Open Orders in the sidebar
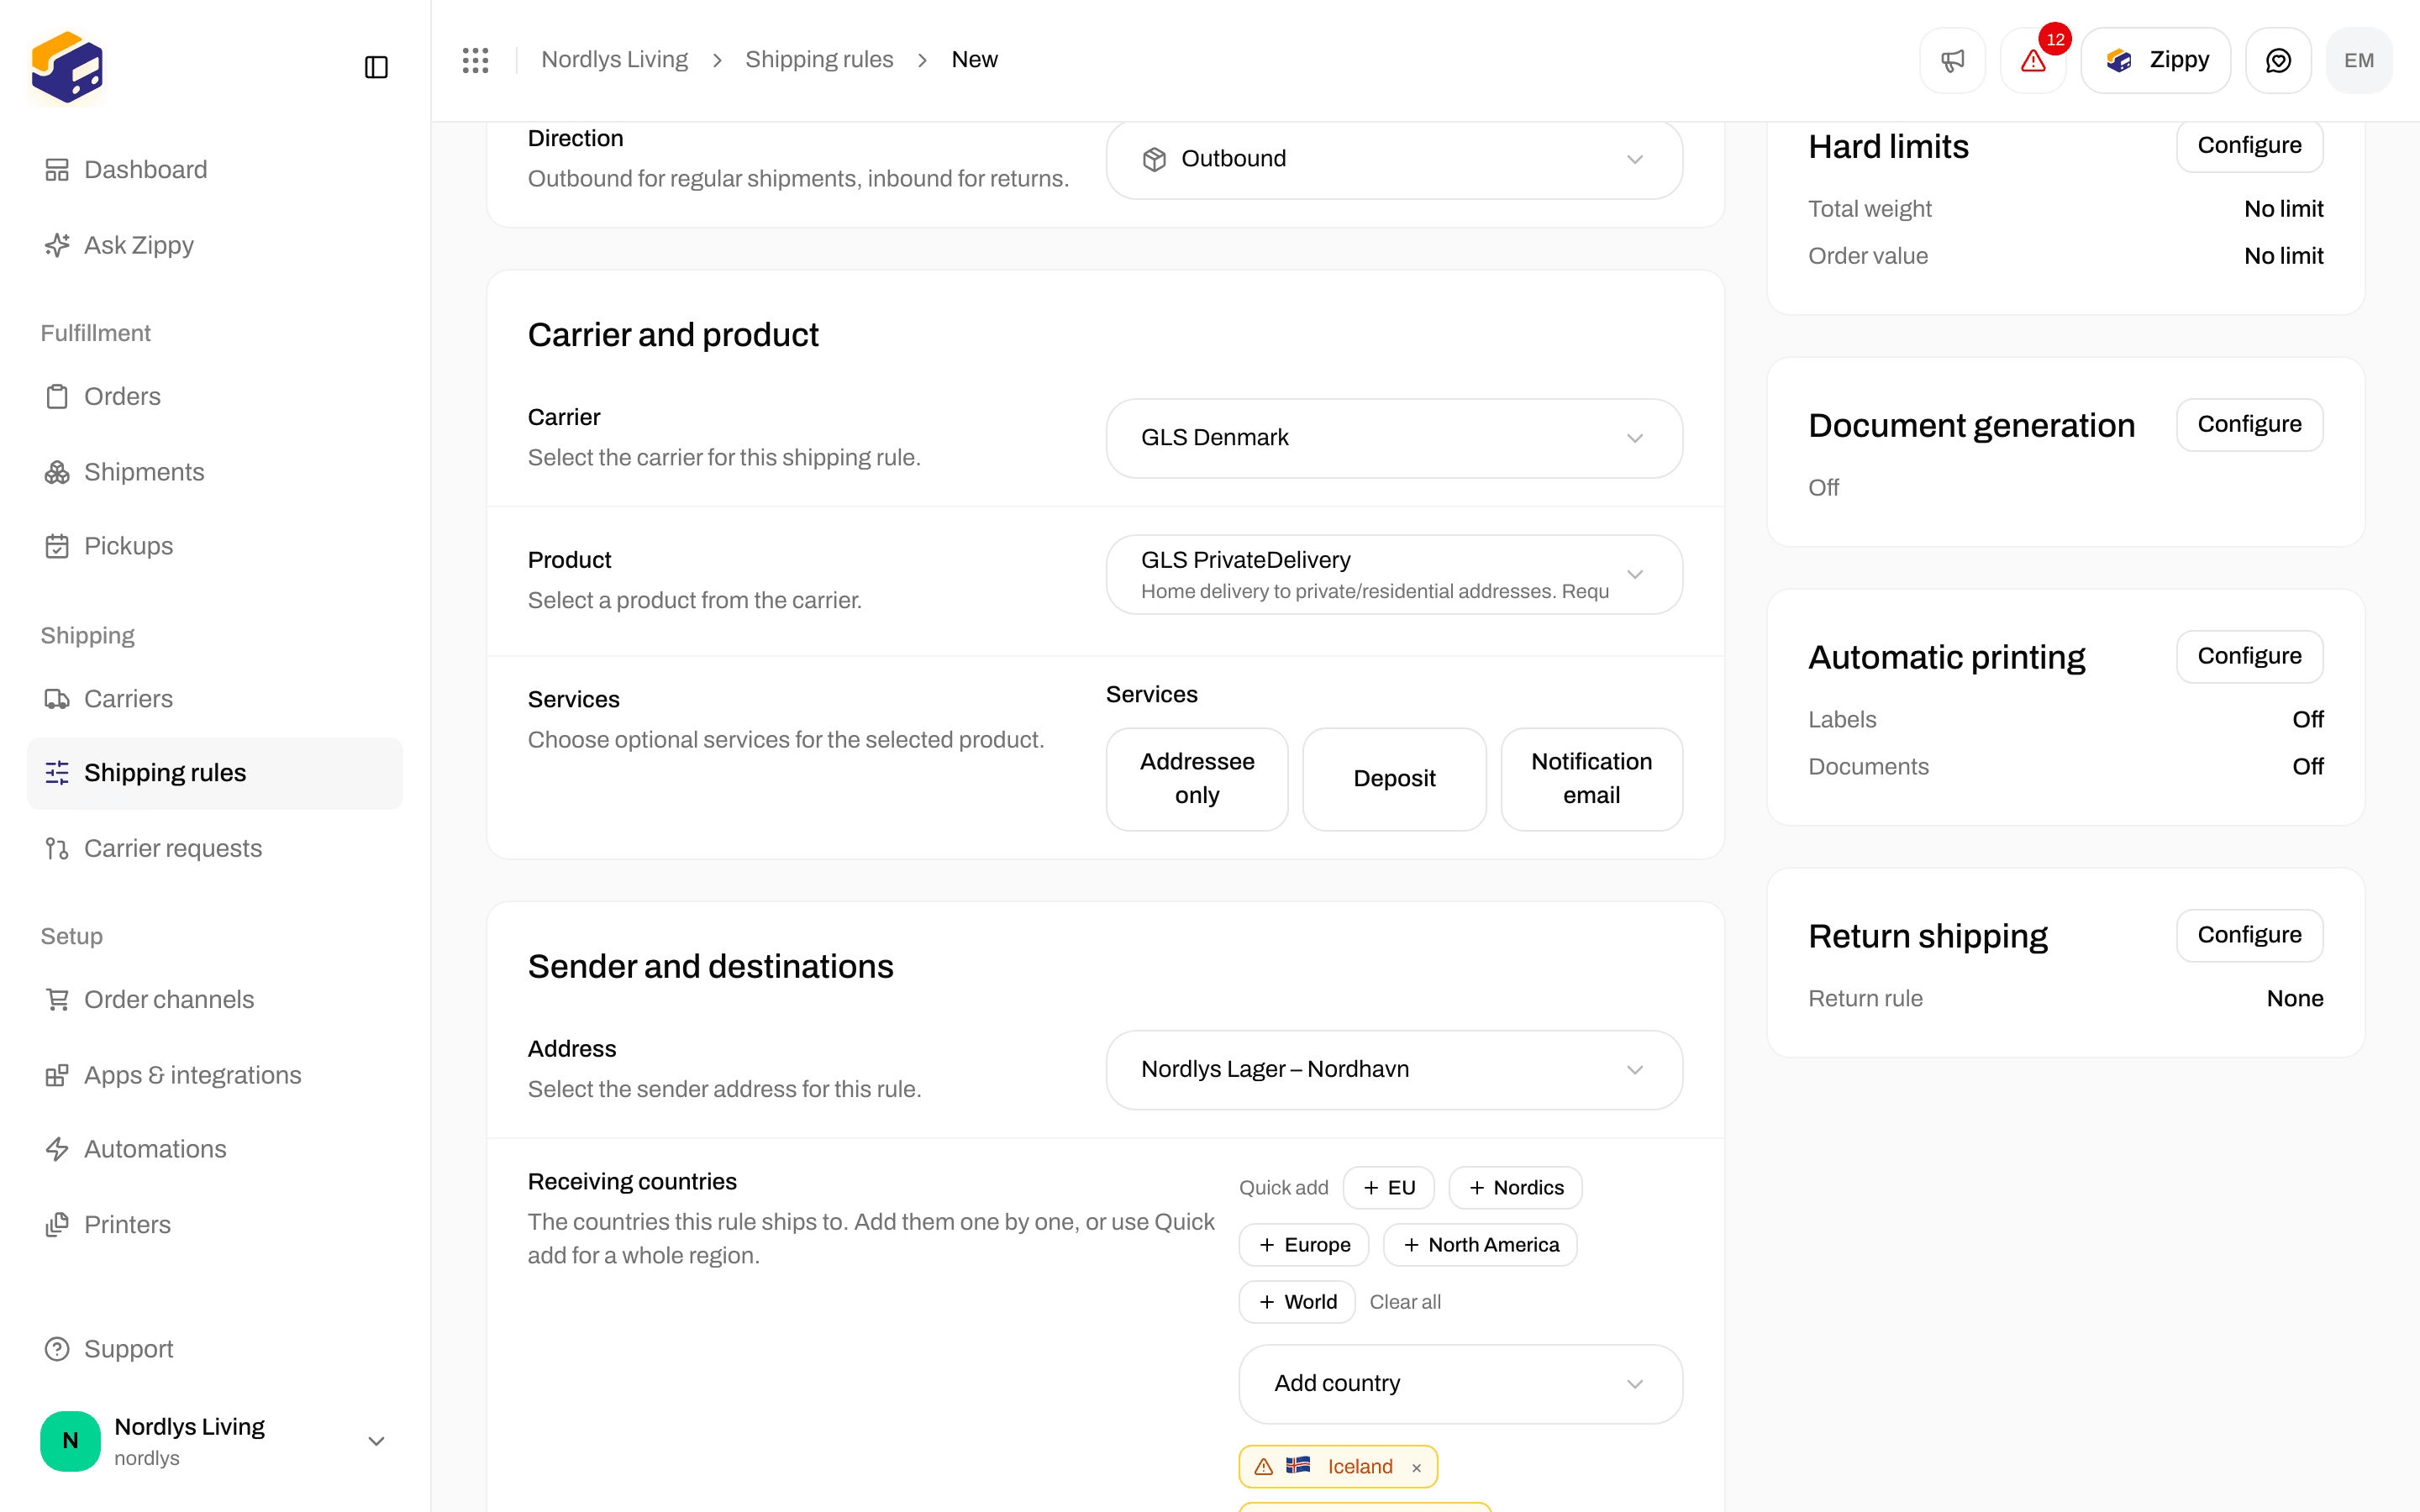The width and height of the screenshot is (2420, 1512). coord(215,397)
